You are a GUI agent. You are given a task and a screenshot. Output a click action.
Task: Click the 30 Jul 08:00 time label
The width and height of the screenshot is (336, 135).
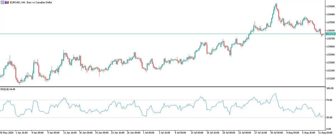click(276, 132)
